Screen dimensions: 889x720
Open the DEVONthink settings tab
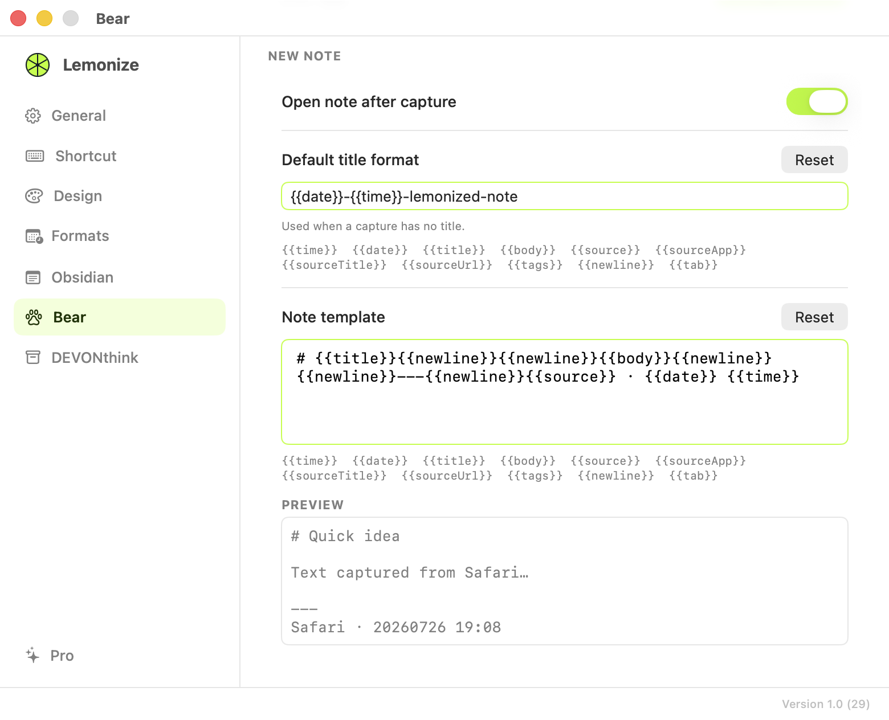tap(120, 358)
